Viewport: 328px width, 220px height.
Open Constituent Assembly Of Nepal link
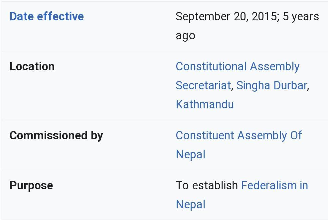[x=239, y=135]
